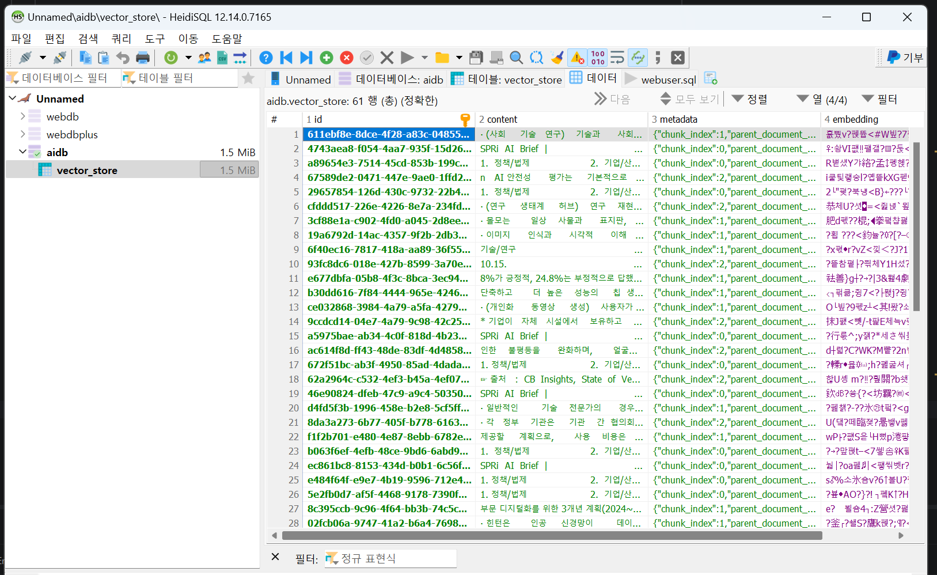Open the session manager dropdown arrow
The image size is (937, 575).
click(43, 58)
